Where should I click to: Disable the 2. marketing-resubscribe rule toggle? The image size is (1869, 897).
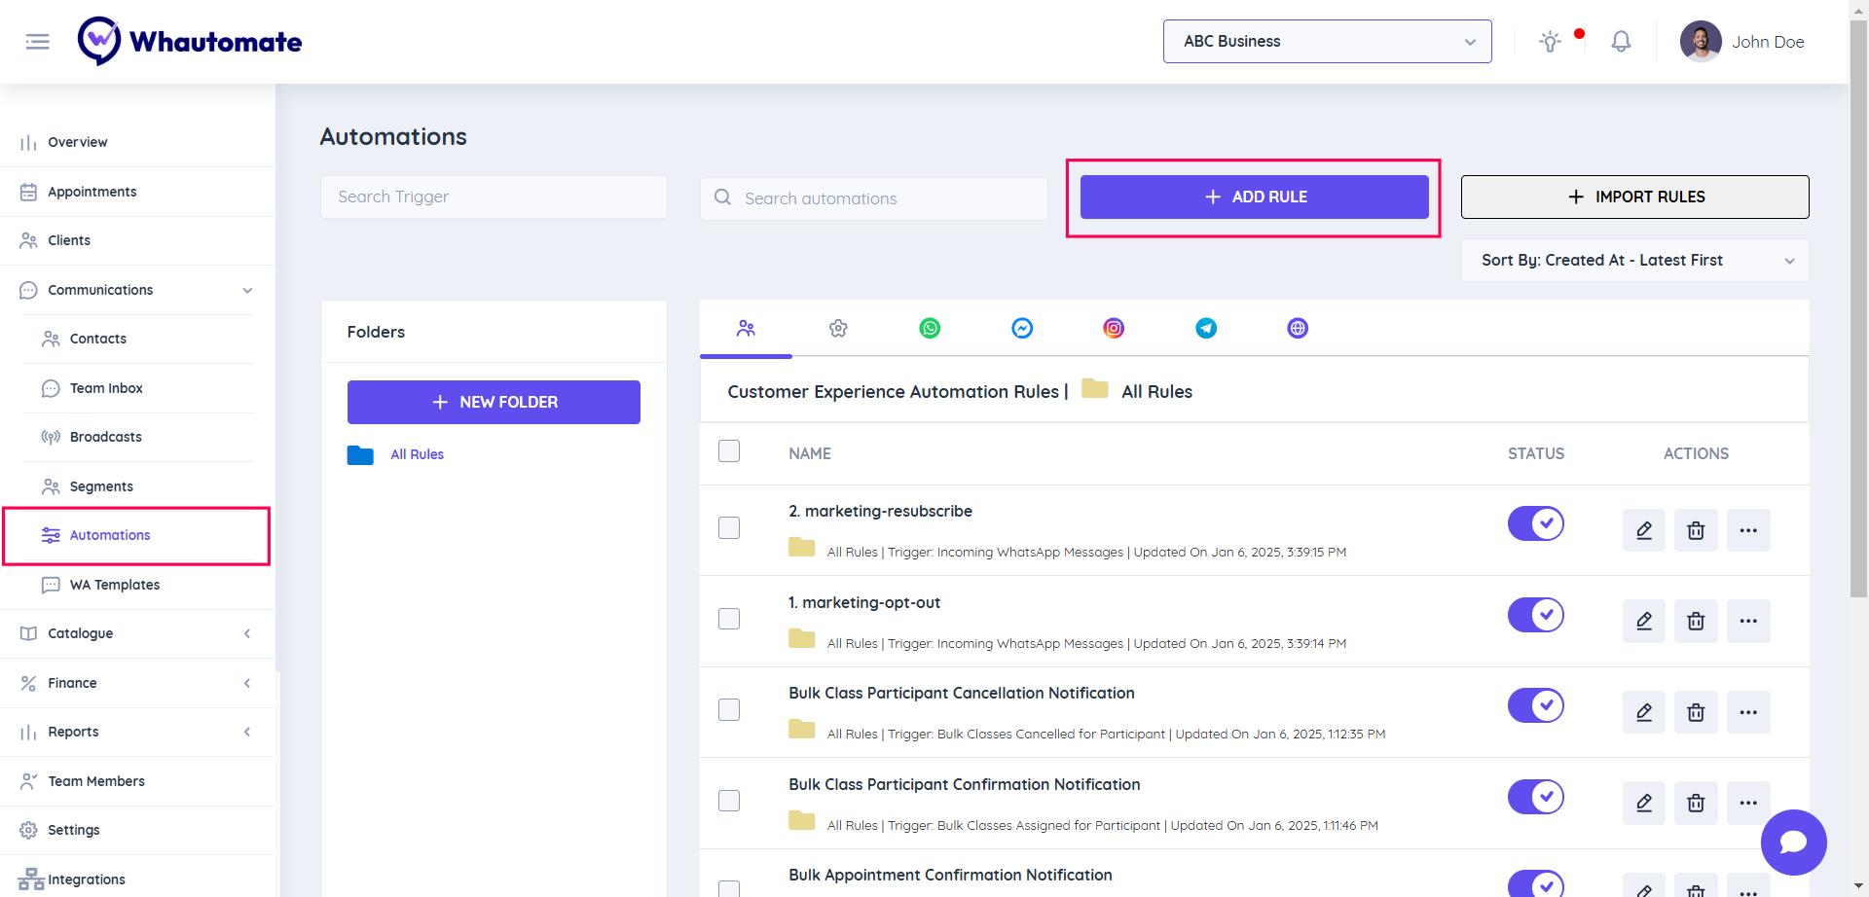pos(1535,523)
